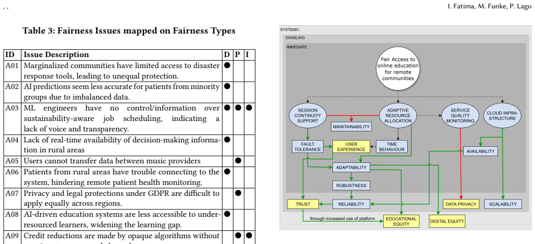The image size is (535, 244).
Task: Click the P-column dot in row A07
Action: tap(238, 193)
